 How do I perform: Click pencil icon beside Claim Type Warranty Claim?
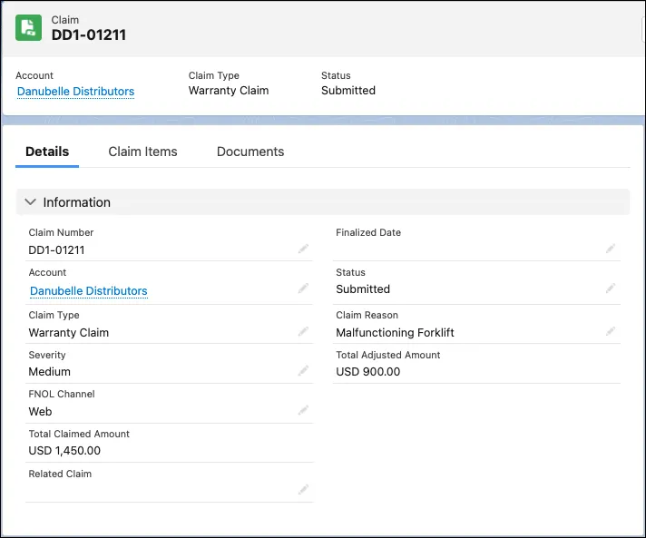[x=303, y=331]
